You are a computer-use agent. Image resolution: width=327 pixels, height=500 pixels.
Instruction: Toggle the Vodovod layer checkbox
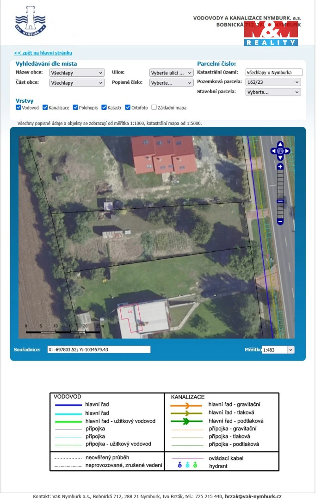(19, 107)
